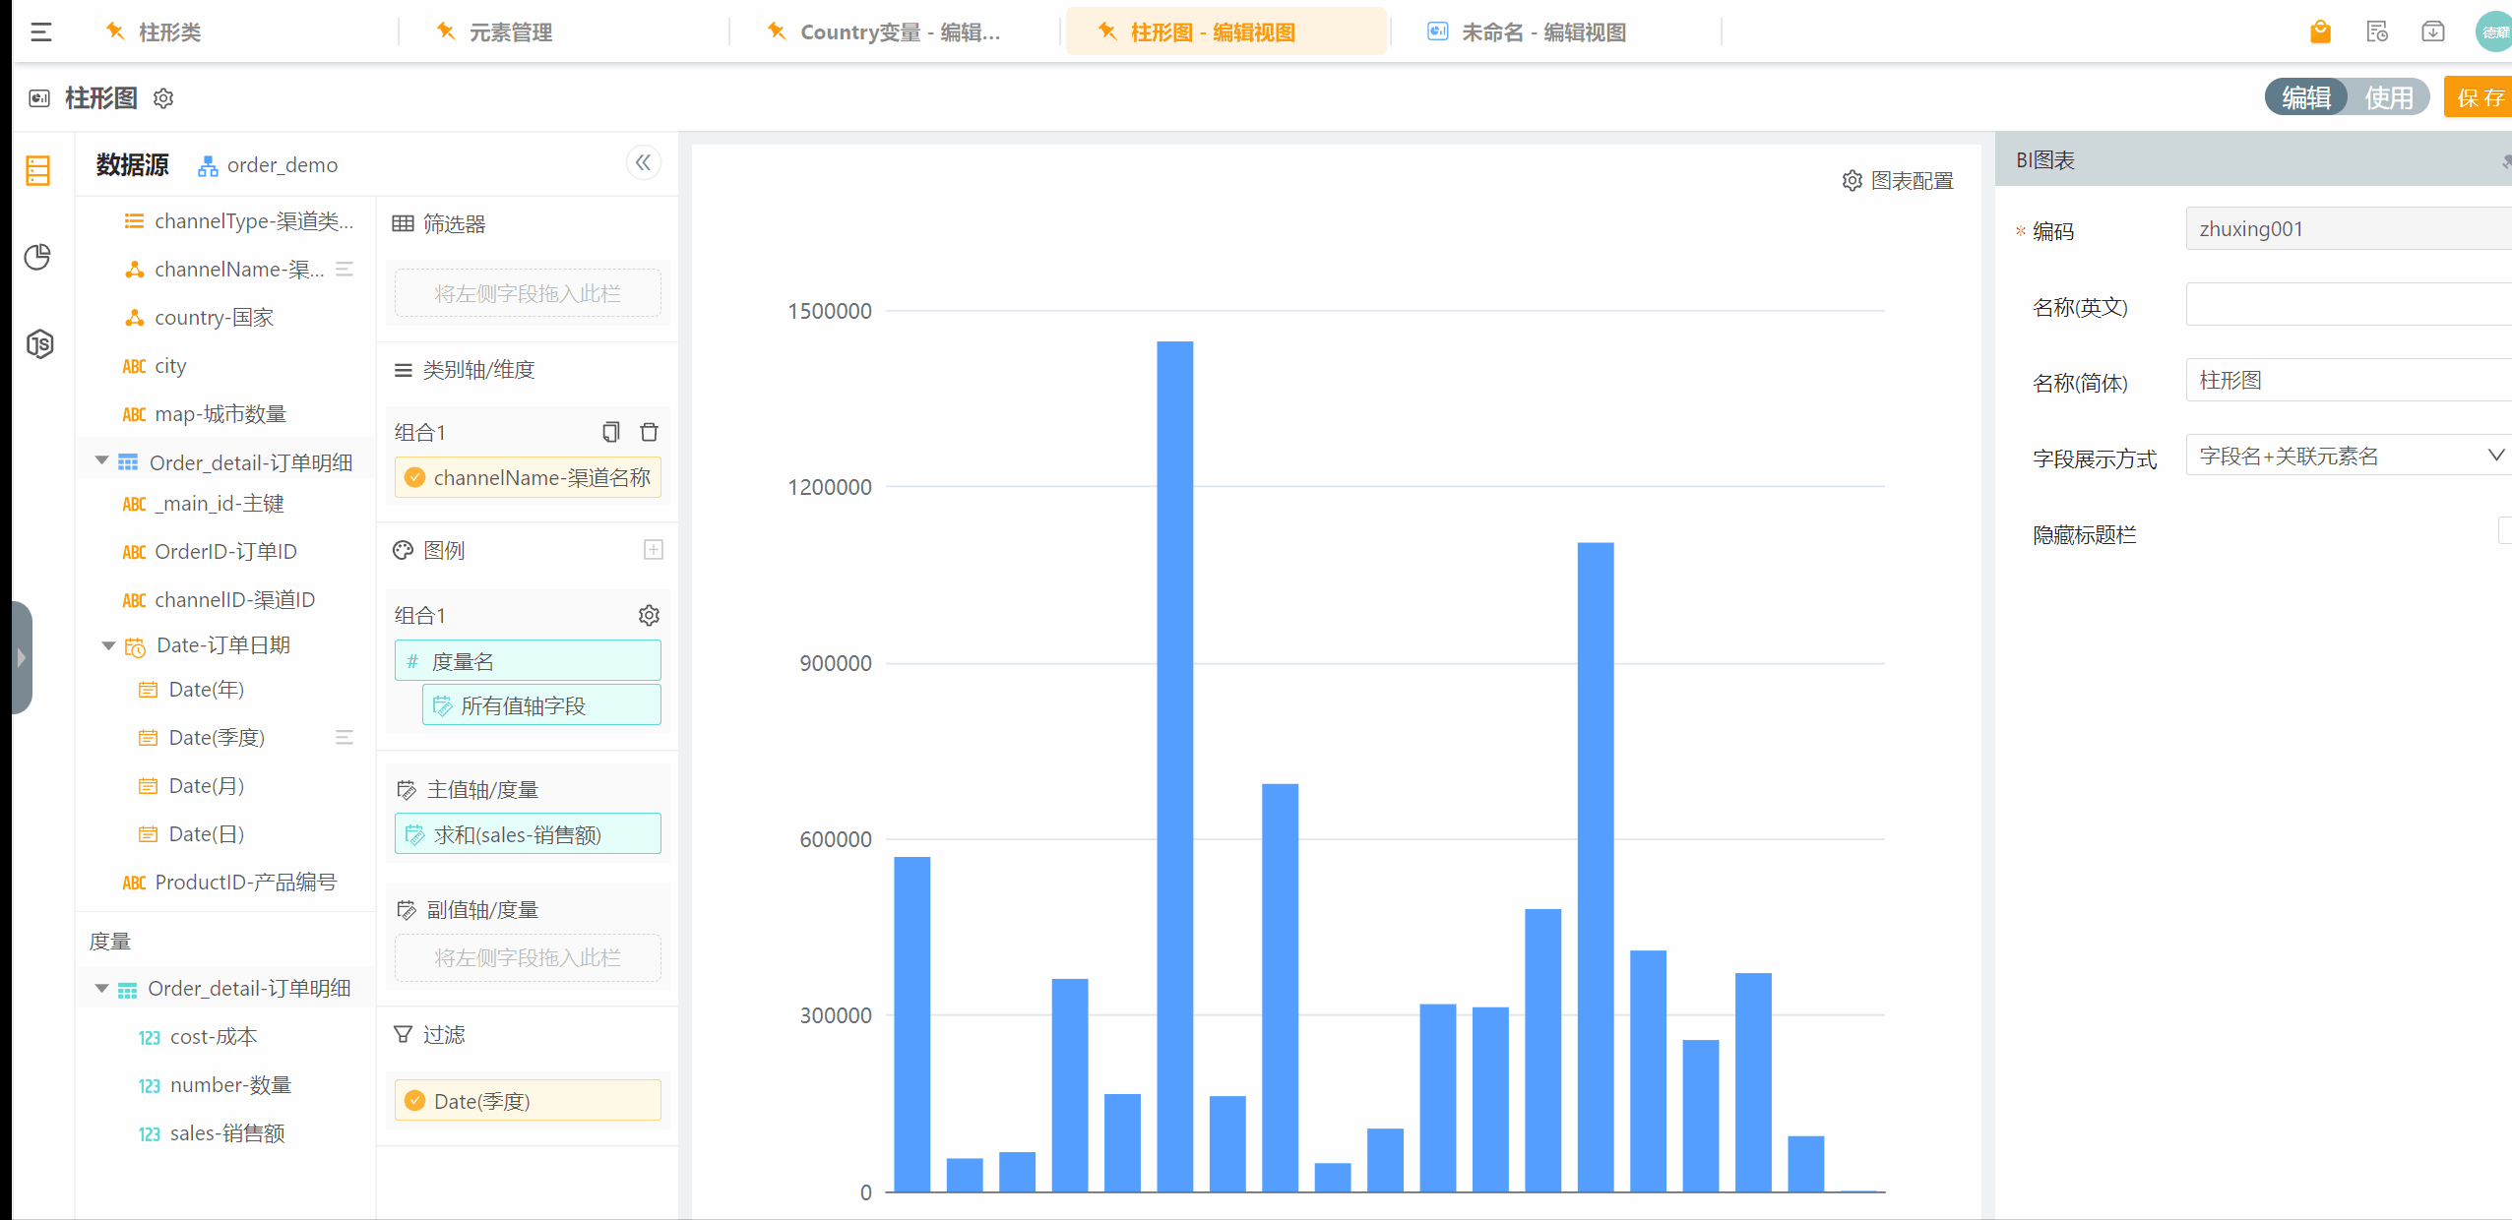Collapse the data source panel with double chevron
Image resolution: width=2512 pixels, height=1220 pixels.
pos(643,162)
